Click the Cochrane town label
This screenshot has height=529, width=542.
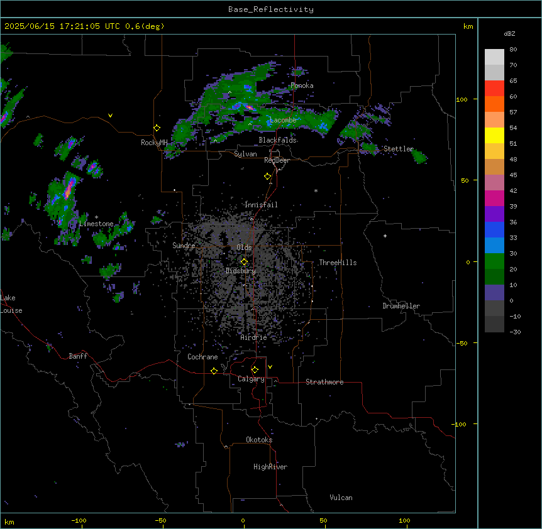(x=202, y=357)
